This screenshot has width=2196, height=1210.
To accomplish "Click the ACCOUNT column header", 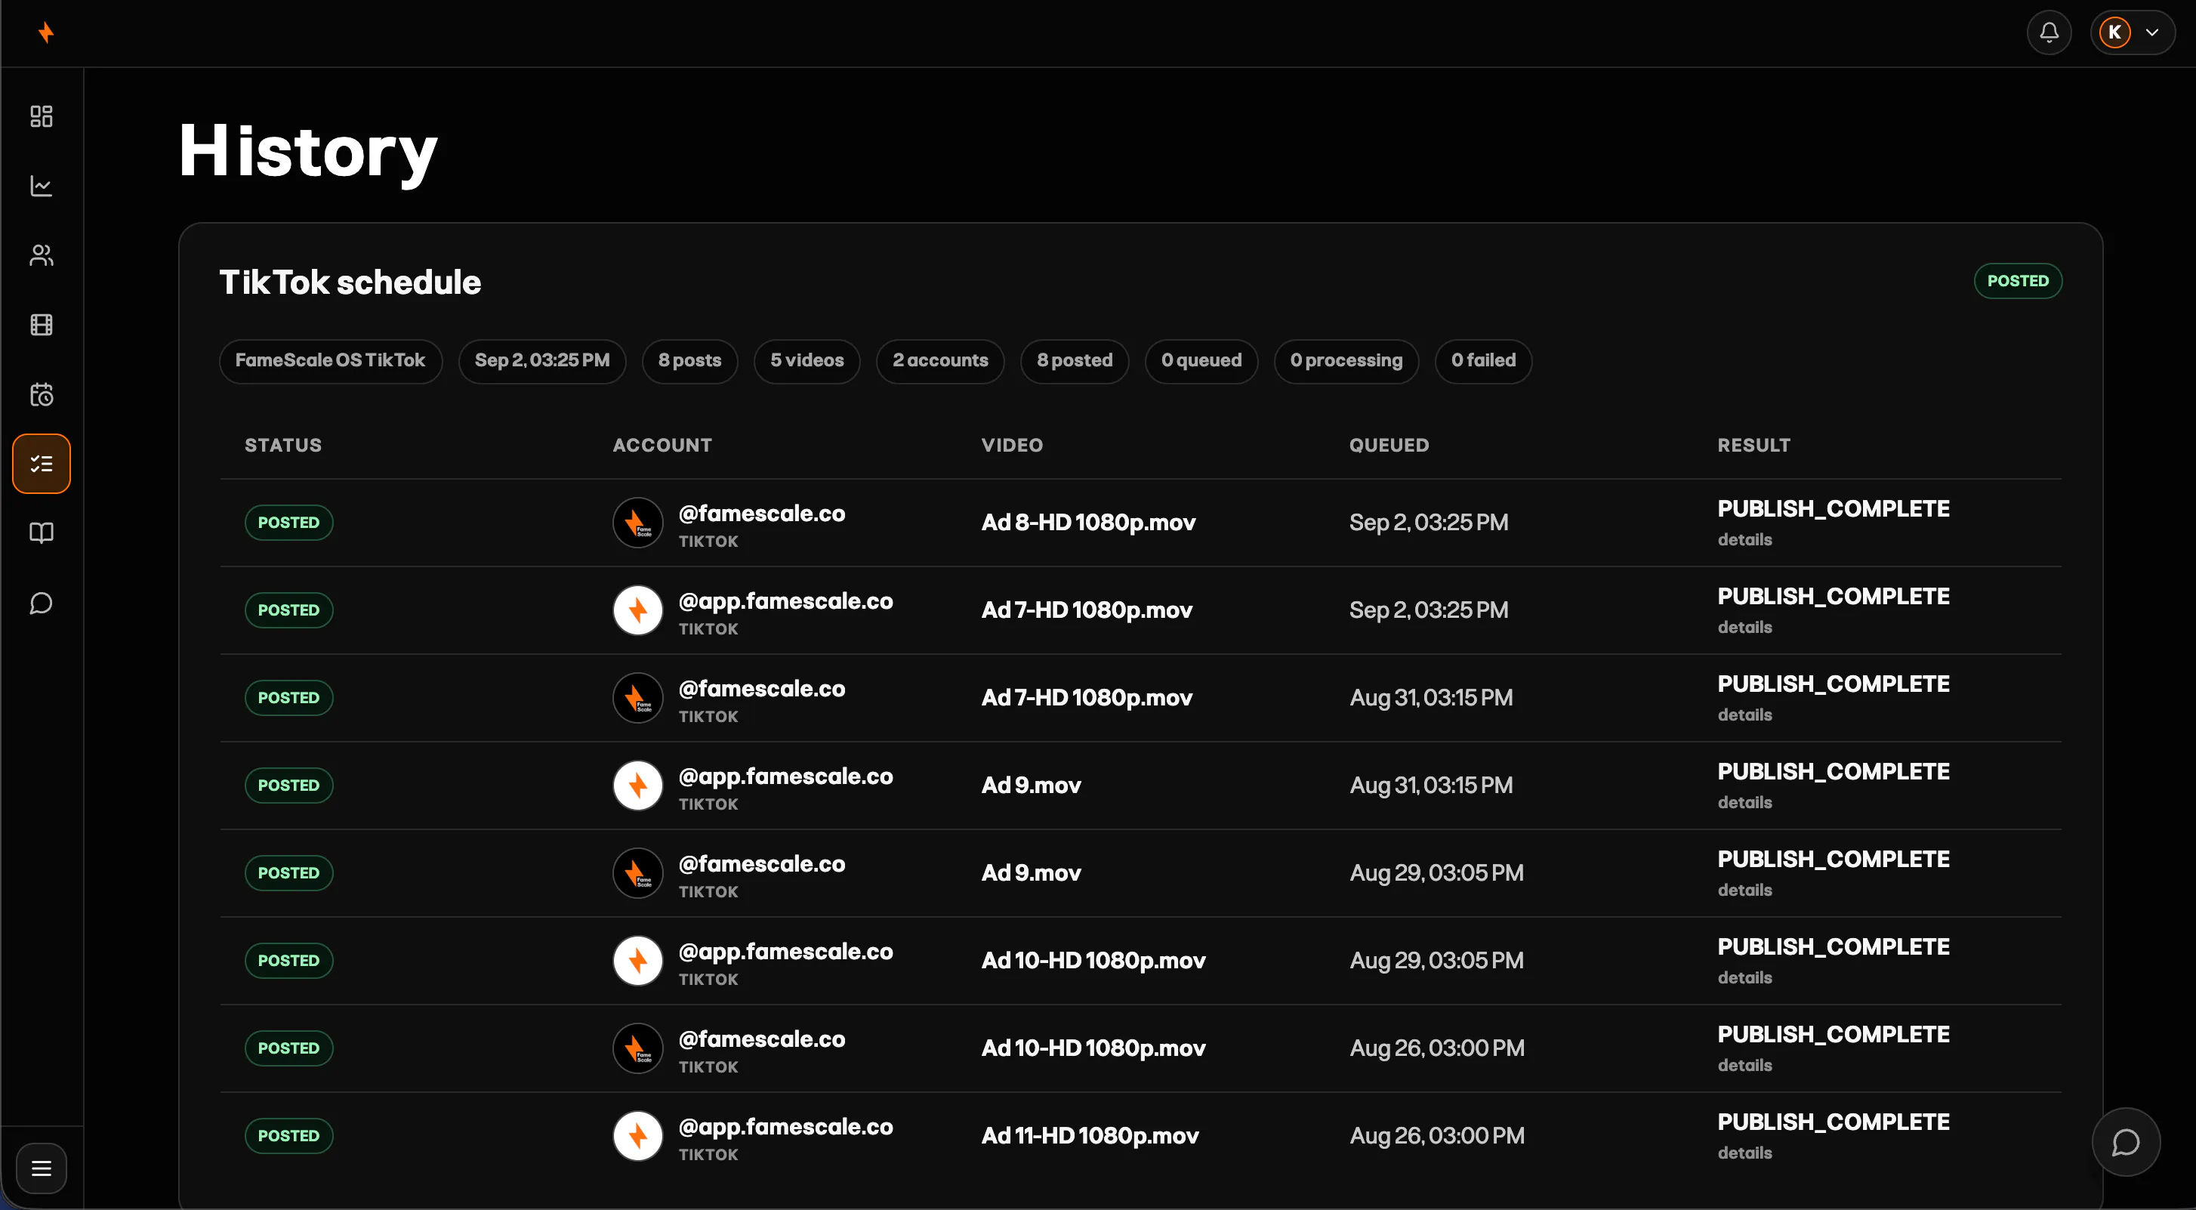I will coord(662,446).
